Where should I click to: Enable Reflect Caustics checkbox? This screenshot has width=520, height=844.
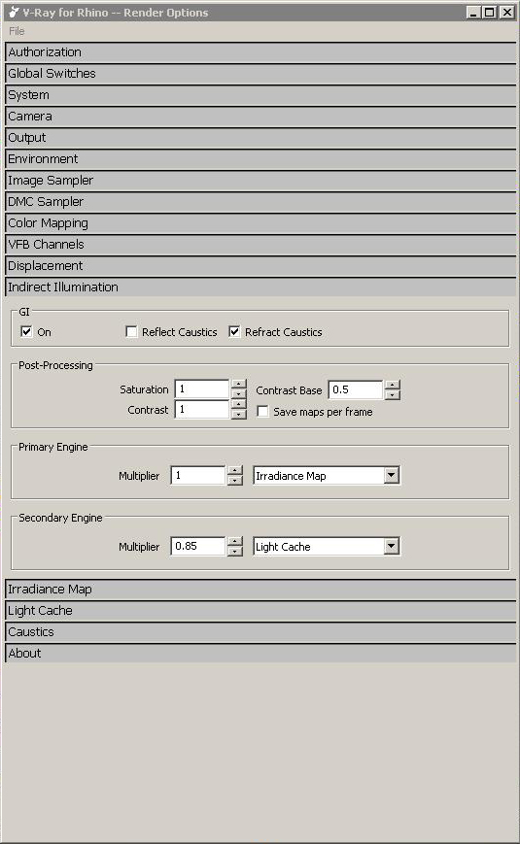pos(131,331)
